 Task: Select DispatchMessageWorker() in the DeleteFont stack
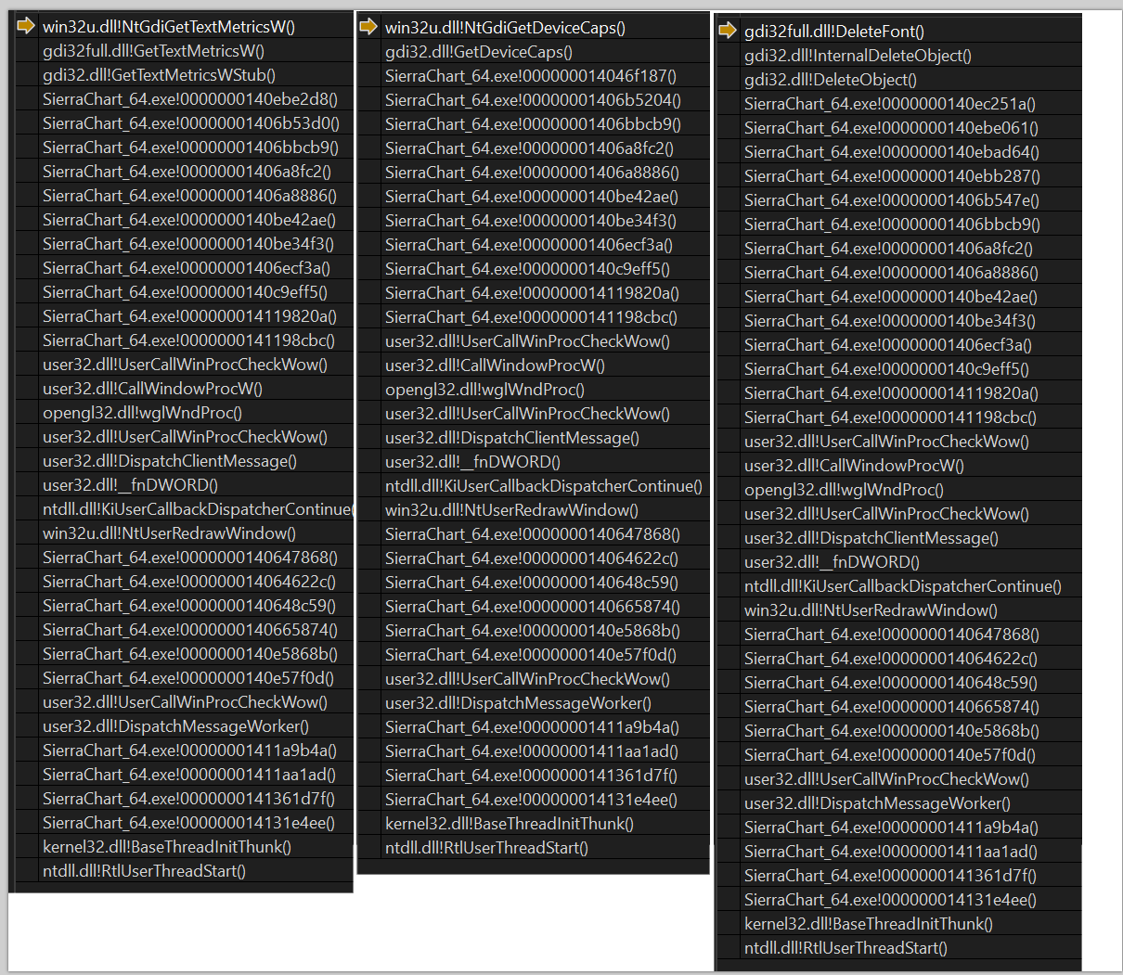point(877,803)
